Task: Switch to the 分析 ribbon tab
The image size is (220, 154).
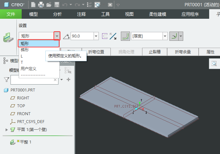Action: [x=57, y=14]
